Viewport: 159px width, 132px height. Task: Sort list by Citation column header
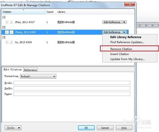tap(23, 12)
